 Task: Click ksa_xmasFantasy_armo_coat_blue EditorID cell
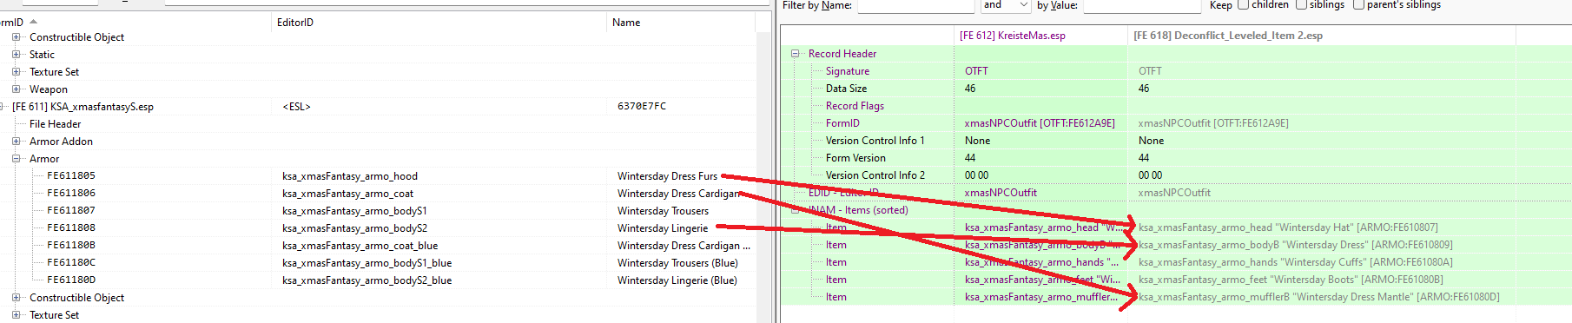point(360,246)
